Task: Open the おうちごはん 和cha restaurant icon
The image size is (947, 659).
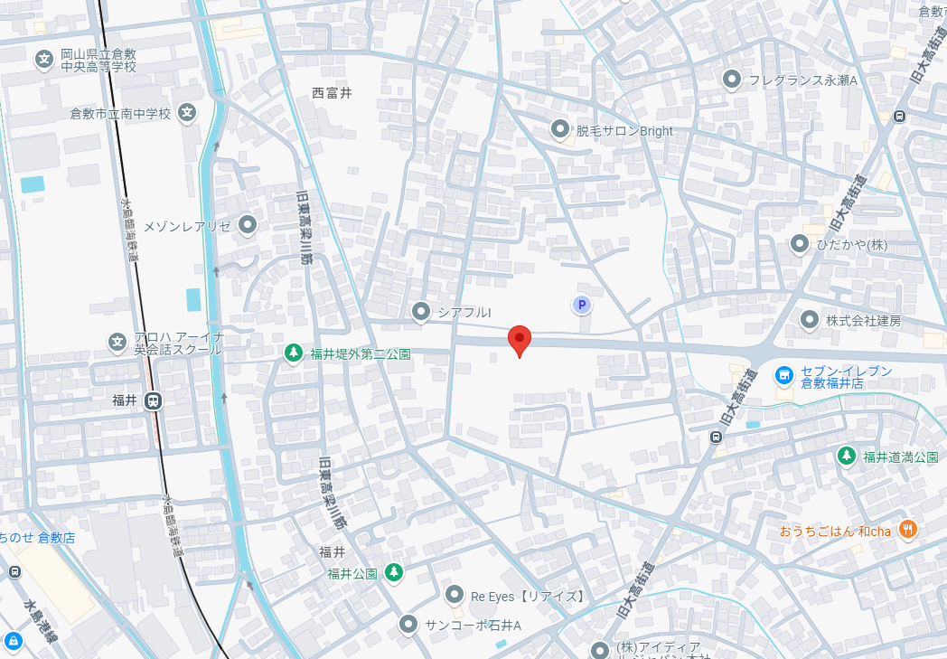Action: click(908, 530)
